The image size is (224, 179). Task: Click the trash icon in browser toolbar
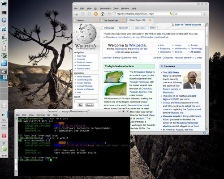click(x=206, y=14)
